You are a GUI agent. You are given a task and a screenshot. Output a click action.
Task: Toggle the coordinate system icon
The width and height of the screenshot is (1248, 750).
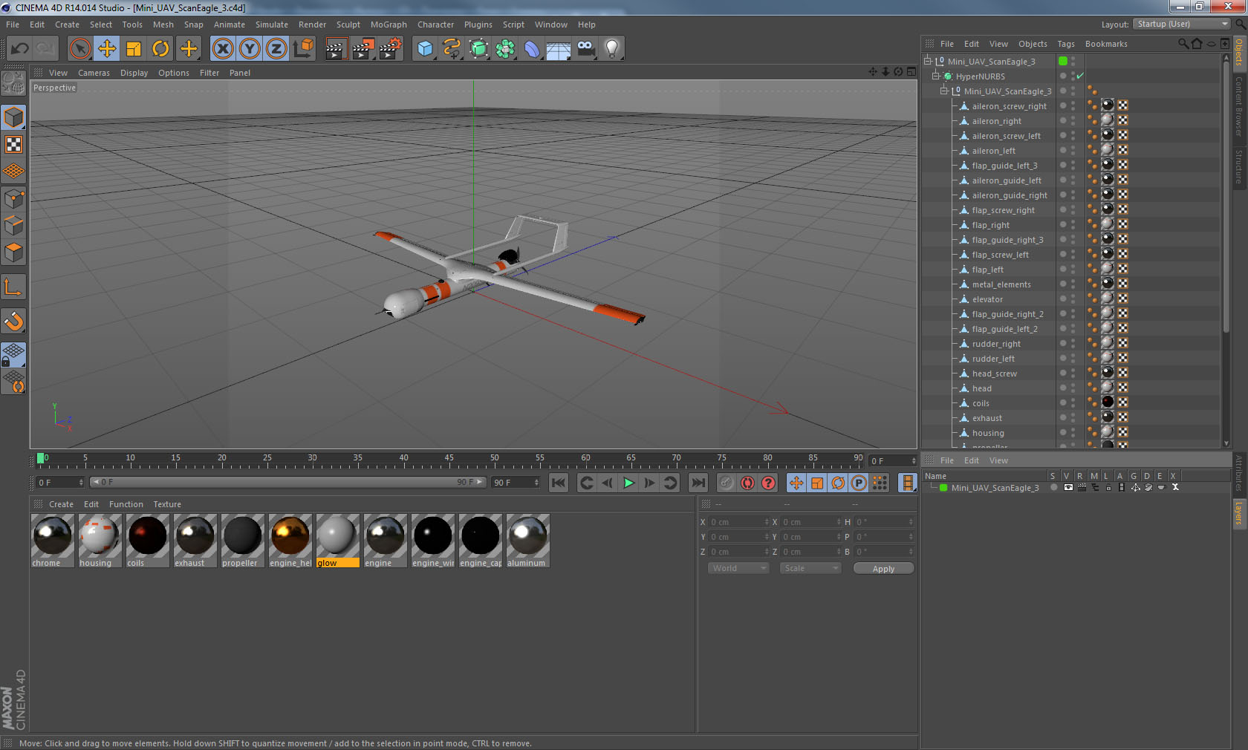303,49
